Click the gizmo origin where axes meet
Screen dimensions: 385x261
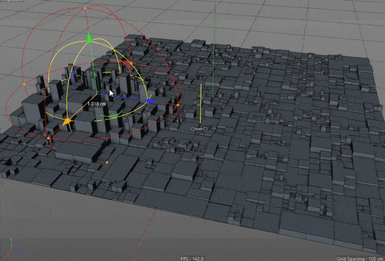coord(96,95)
